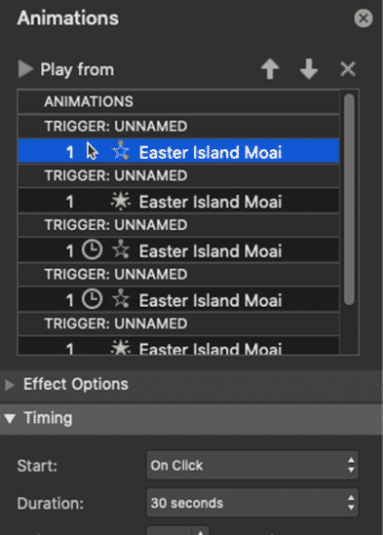Click clock icon on fourth Moai animation

click(x=92, y=299)
